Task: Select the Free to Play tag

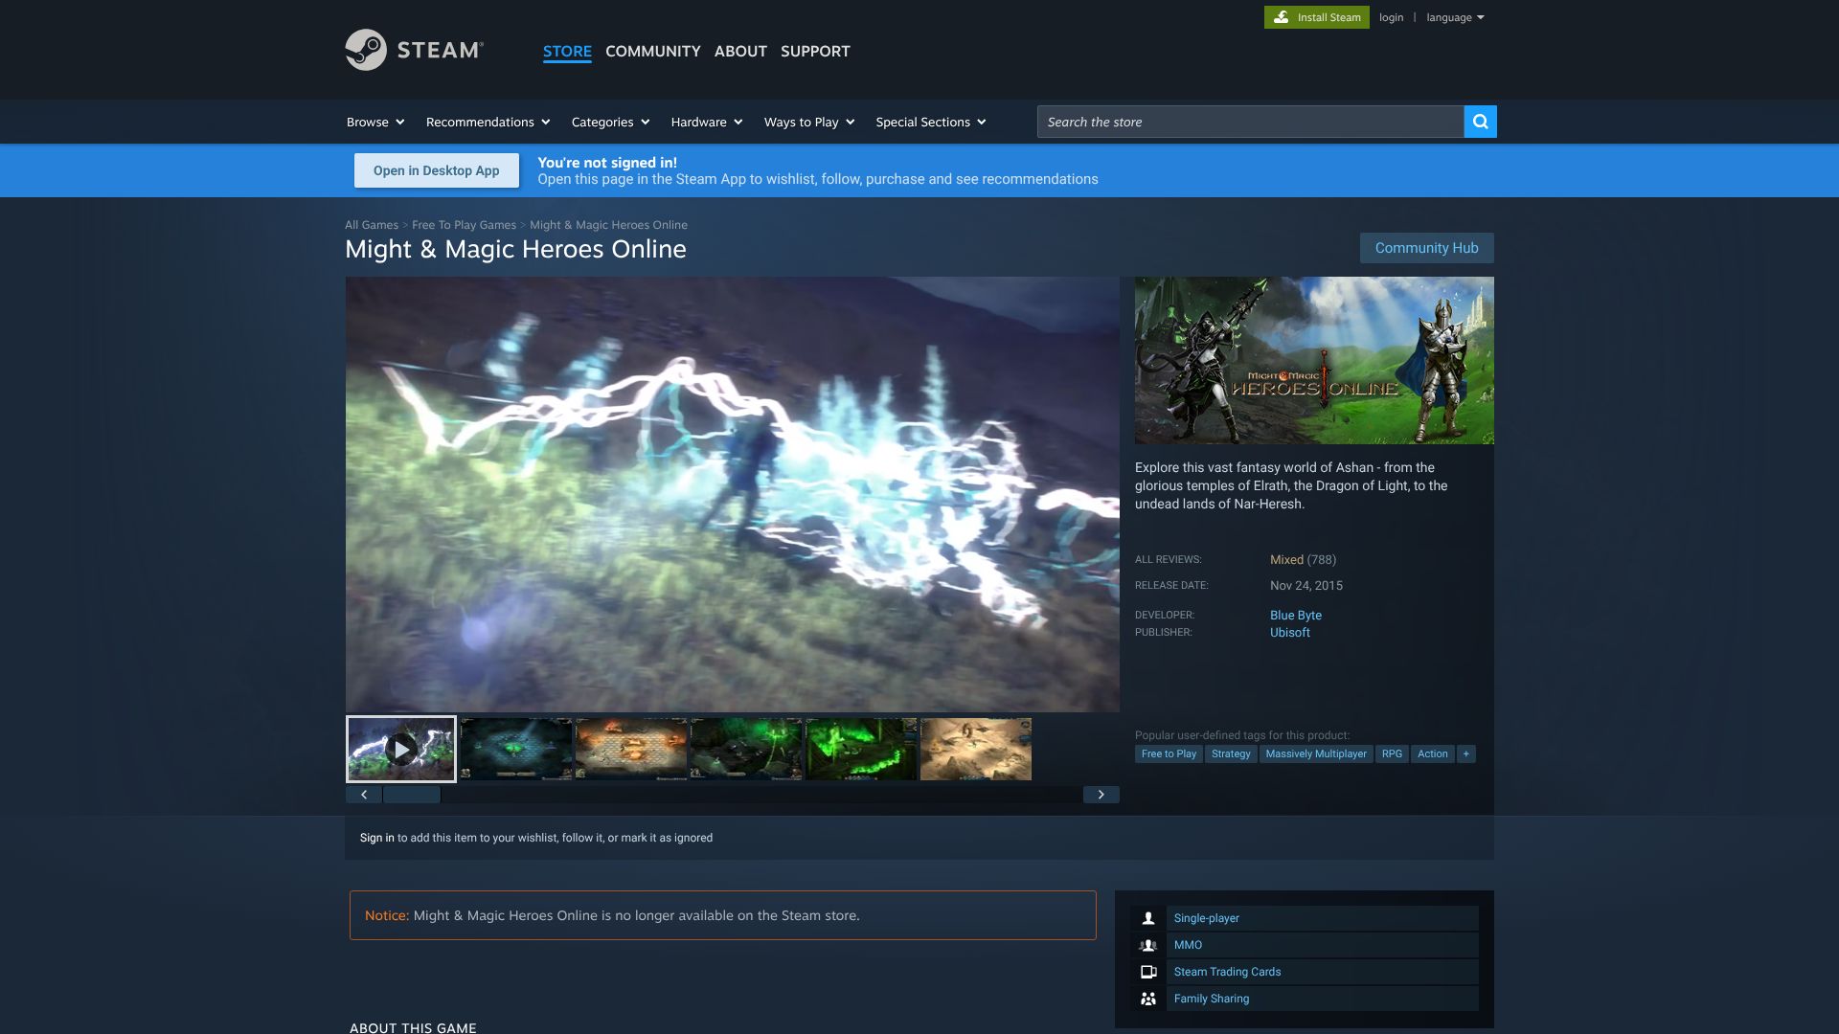Action: point(1169,753)
